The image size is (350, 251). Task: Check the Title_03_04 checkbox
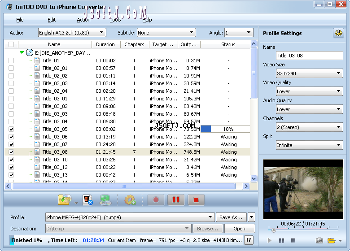point(11,121)
